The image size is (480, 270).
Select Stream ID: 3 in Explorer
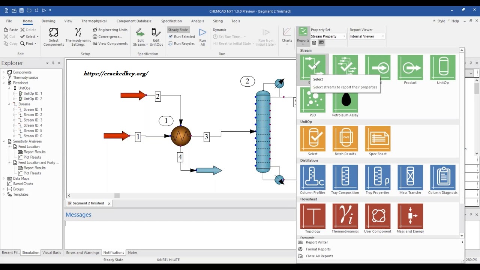pyautogui.click(x=33, y=120)
